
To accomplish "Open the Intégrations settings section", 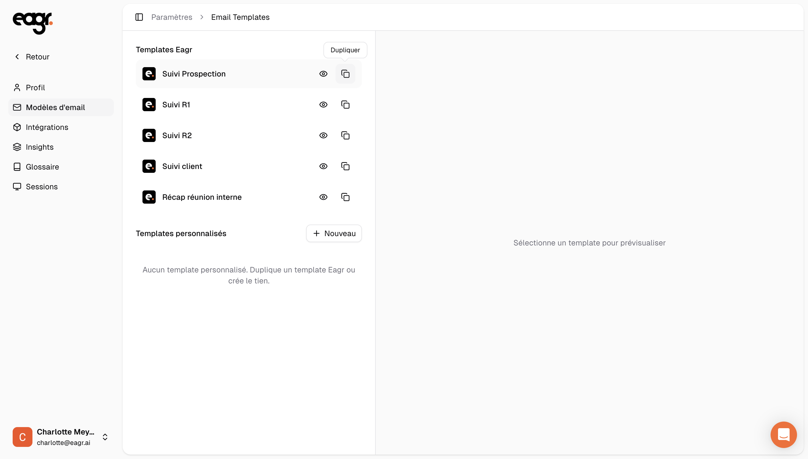I will (47, 127).
